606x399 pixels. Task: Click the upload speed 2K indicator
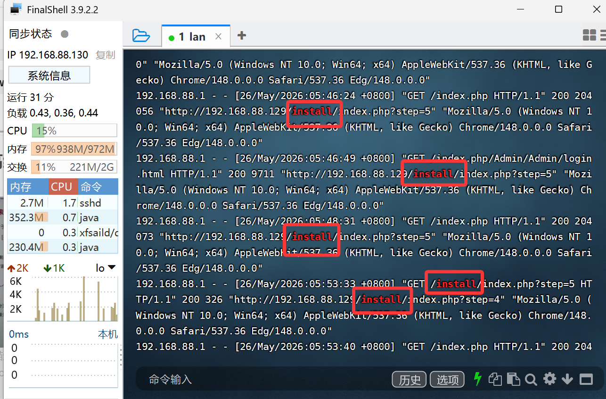(18, 268)
